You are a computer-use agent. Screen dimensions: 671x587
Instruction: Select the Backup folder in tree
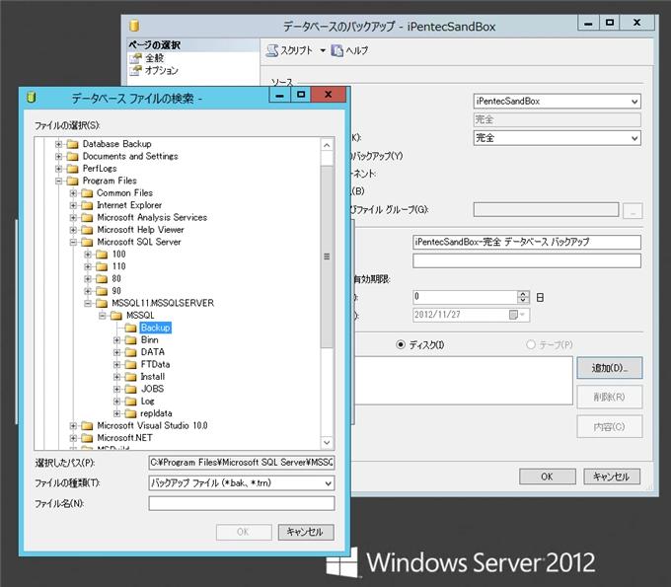click(155, 329)
